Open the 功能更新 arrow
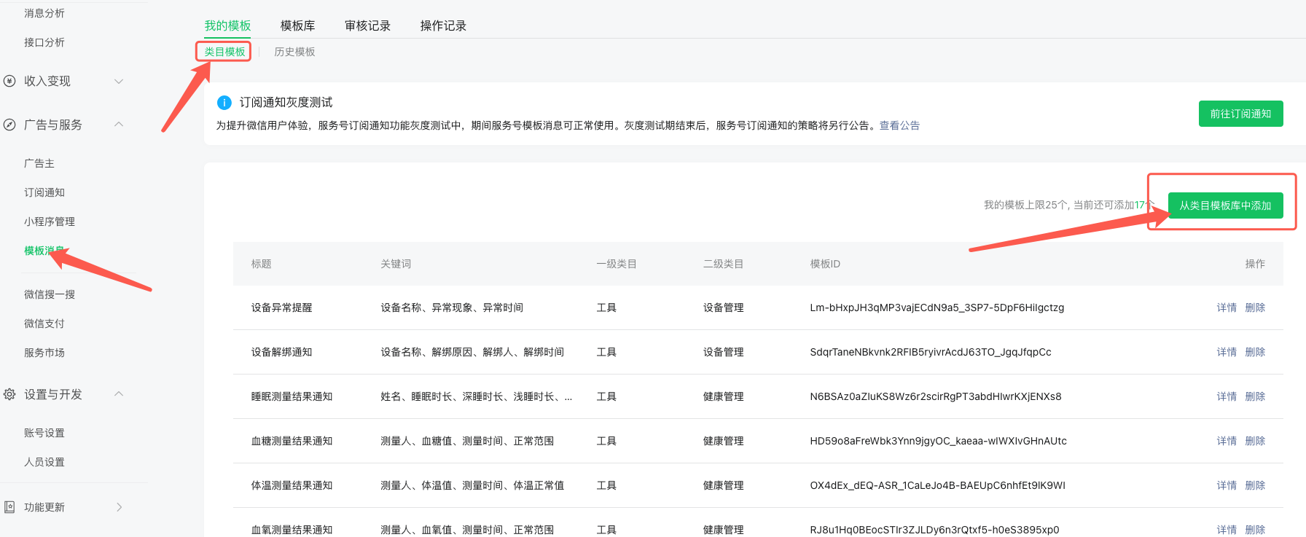The width and height of the screenshot is (1306, 537). [119, 507]
